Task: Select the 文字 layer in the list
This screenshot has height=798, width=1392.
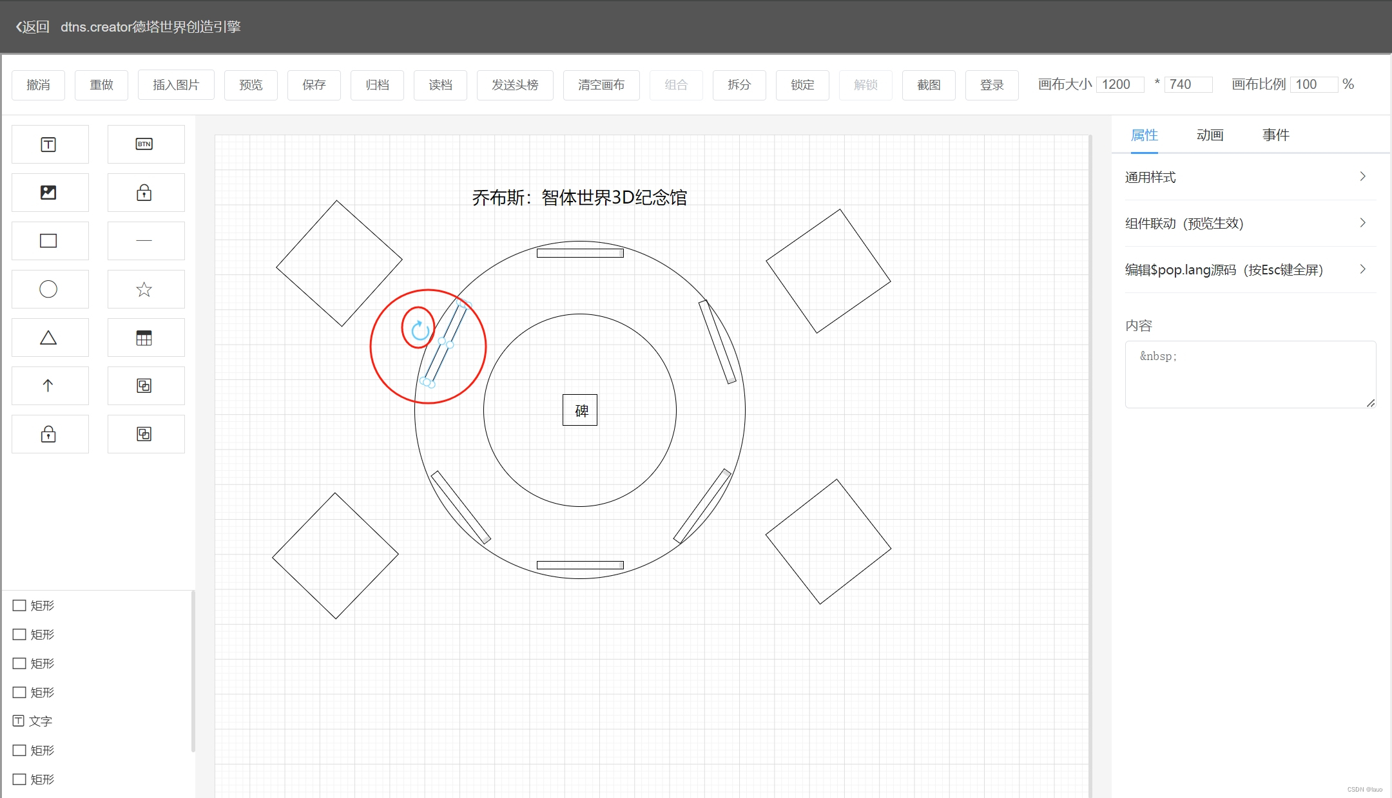Action: (97, 721)
